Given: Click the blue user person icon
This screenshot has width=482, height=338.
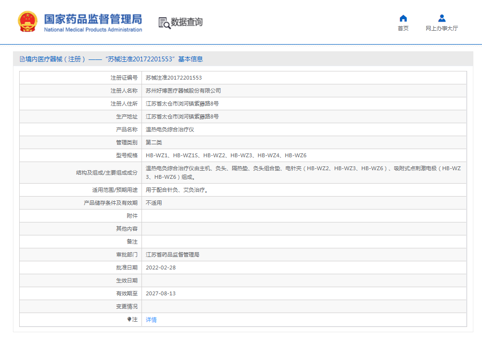Looking at the screenshot, I should click(x=442, y=18).
